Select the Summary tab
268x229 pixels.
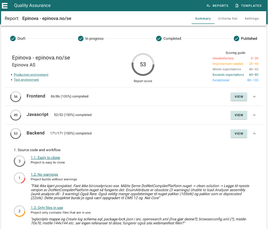pos(203,19)
